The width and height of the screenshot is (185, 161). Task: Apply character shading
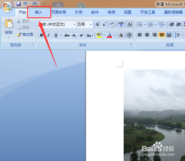click(121, 35)
